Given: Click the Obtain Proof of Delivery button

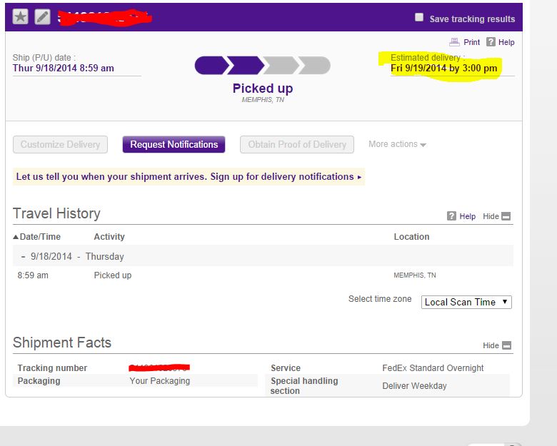Looking at the screenshot, I should 297,145.
